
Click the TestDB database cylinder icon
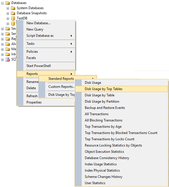click(13, 18)
